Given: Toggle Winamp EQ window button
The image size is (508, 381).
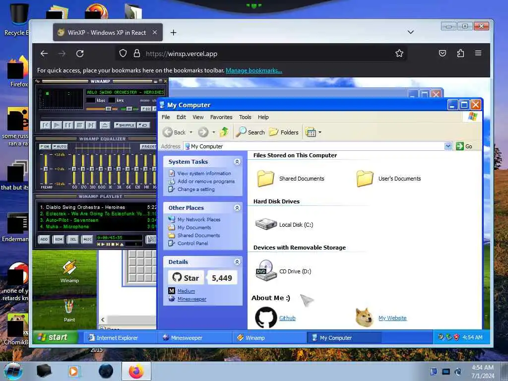Looking at the screenshot, I should tap(146, 109).
